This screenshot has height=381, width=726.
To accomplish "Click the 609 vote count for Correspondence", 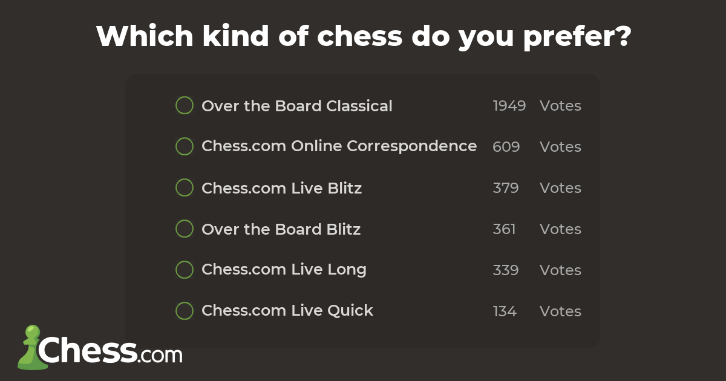I will pyautogui.click(x=506, y=147).
